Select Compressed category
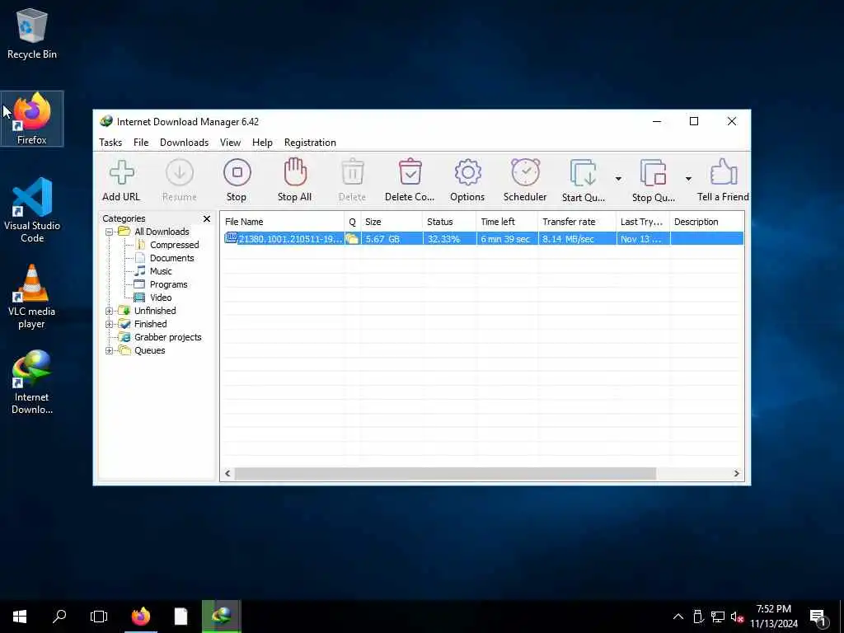 (x=175, y=245)
